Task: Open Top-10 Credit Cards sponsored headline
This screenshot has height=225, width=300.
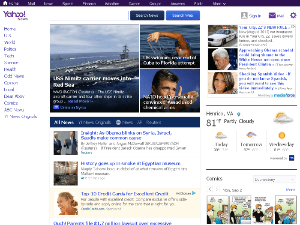Action: [x=125, y=194]
